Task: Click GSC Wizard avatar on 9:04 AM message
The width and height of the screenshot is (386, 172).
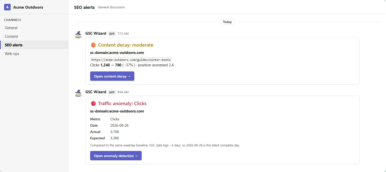Action: coord(78,93)
